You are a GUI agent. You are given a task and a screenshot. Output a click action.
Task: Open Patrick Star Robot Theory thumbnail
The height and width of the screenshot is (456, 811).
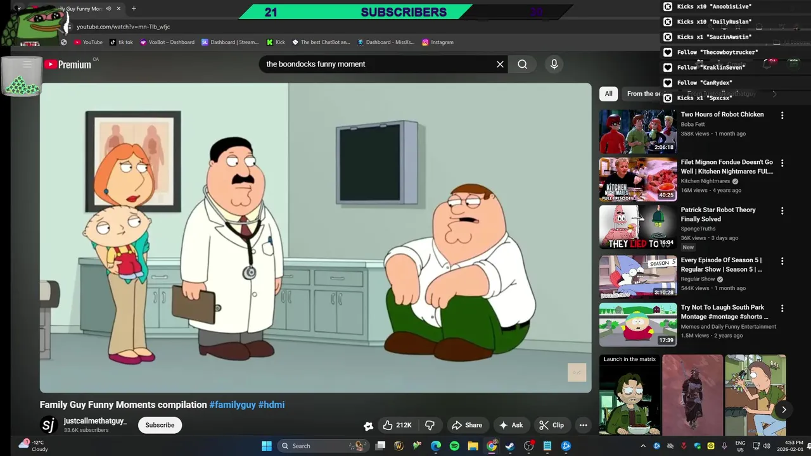pyautogui.click(x=638, y=227)
